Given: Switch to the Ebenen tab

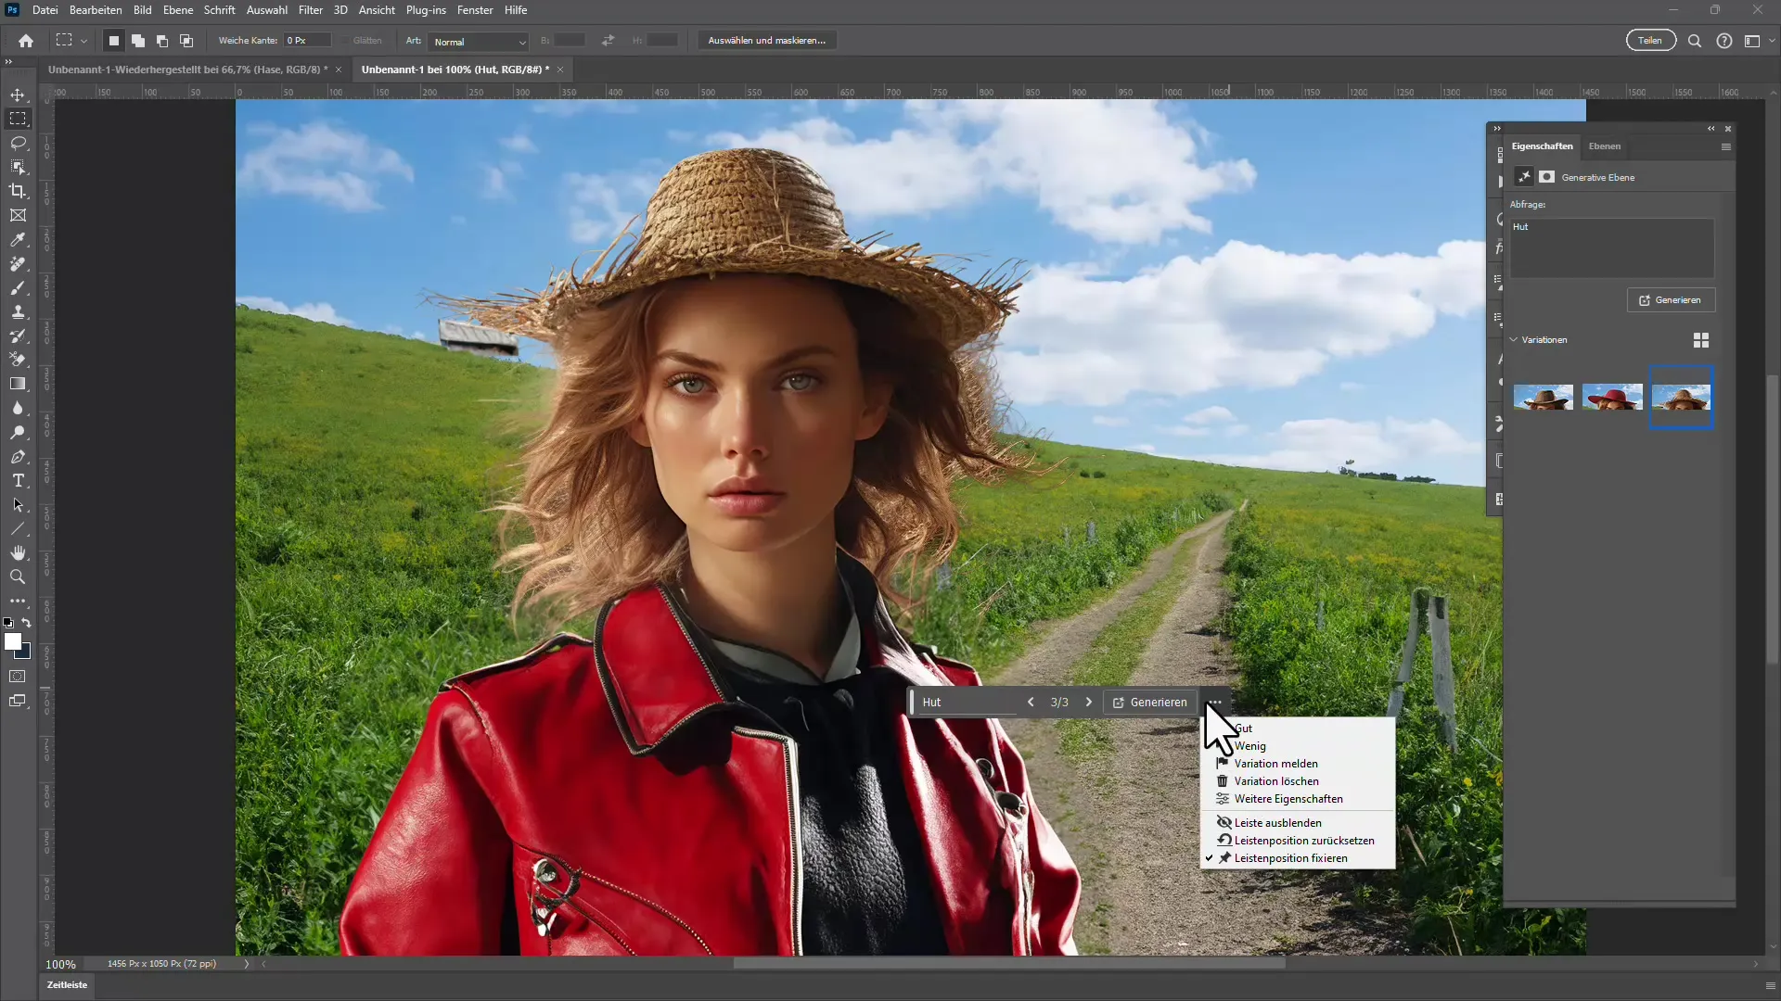Looking at the screenshot, I should (x=1604, y=146).
